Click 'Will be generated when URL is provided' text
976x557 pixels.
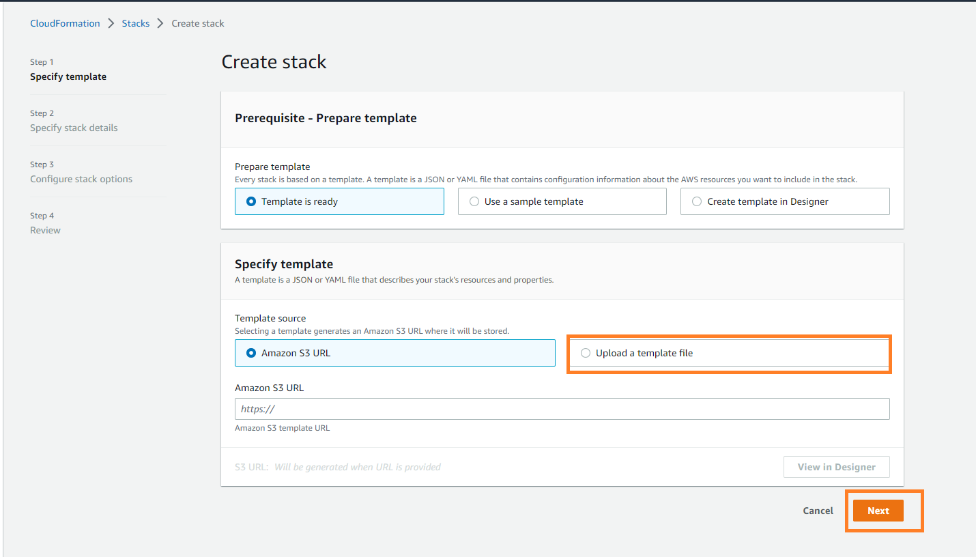(358, 467)
